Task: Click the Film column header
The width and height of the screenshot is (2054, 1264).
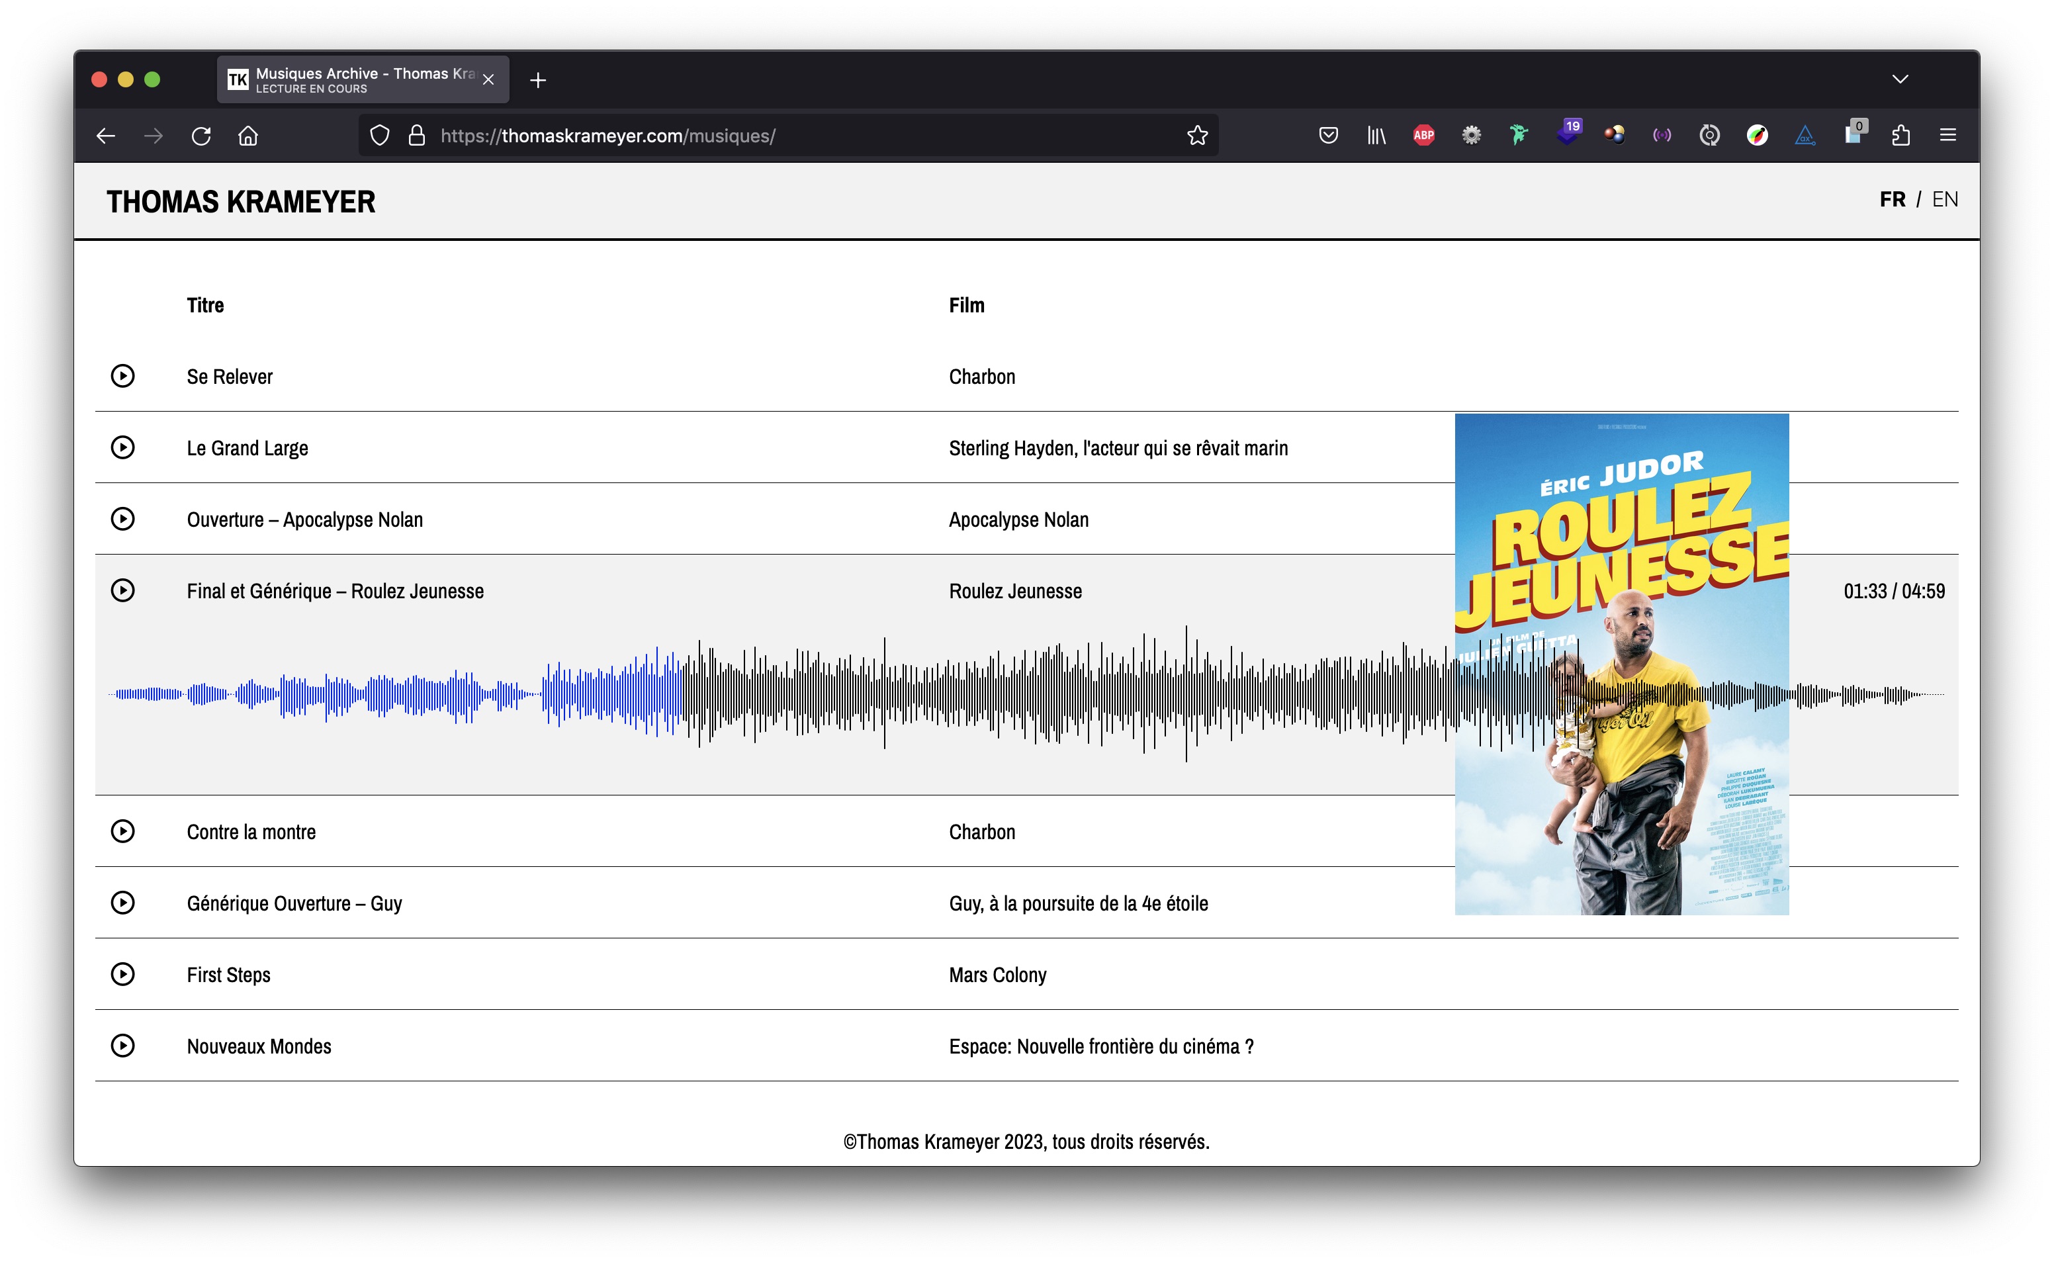Action: coord(967,305)
